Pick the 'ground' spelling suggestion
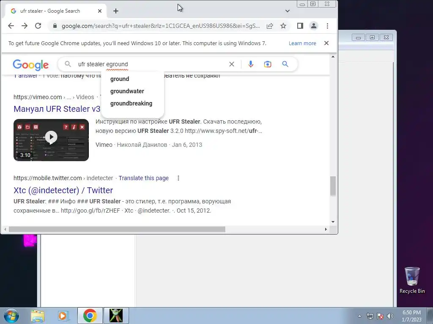 (120, 79)
